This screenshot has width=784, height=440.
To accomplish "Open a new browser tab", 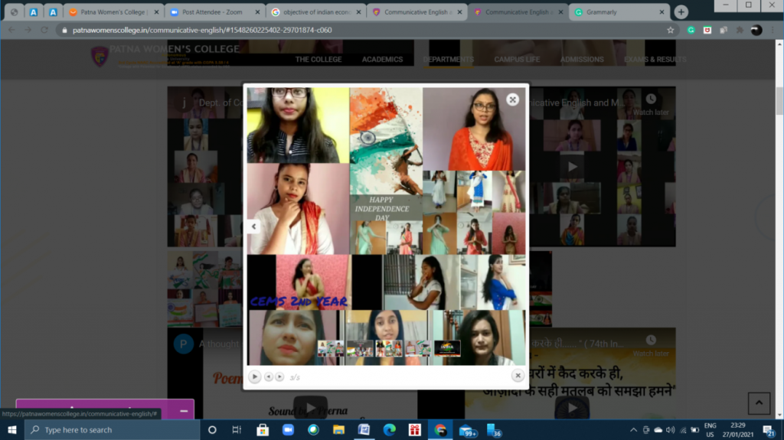I will pyautogui.click(x=681, y=12).
